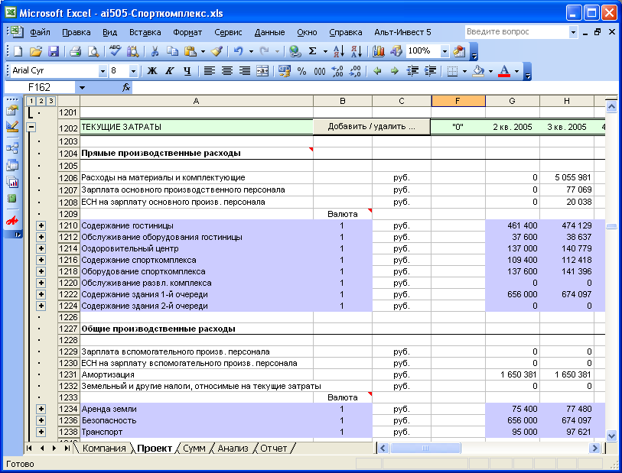622x473 pixels.
Task: Go to first sheet tab arrow
Action: pos(29,449)
